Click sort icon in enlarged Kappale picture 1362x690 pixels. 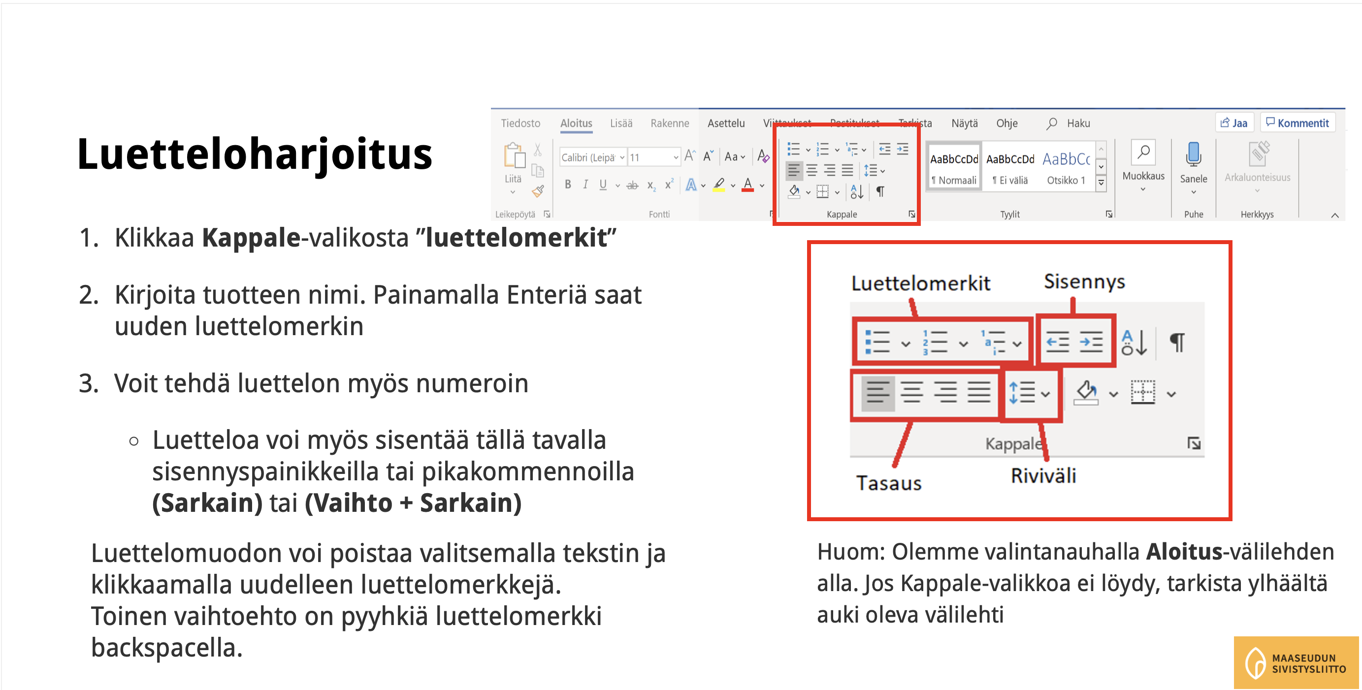pos(1135,343)
